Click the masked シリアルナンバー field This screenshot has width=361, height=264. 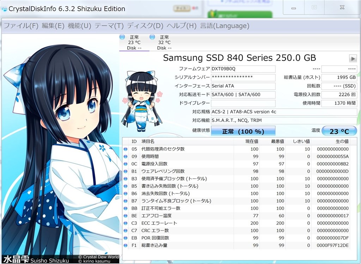243,78
